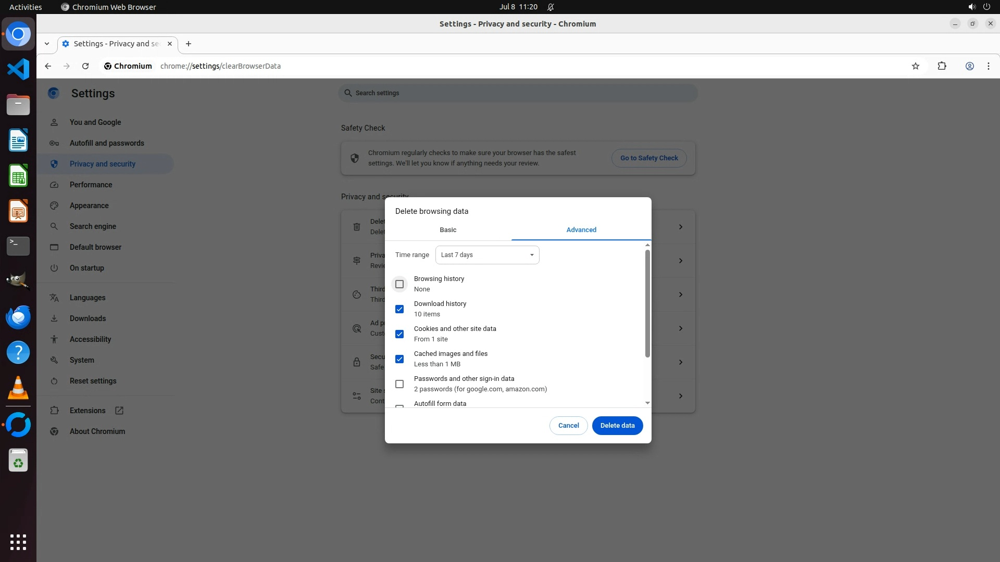
Task: Open the Extensions puzzle icon
Action: coord(942,66)
